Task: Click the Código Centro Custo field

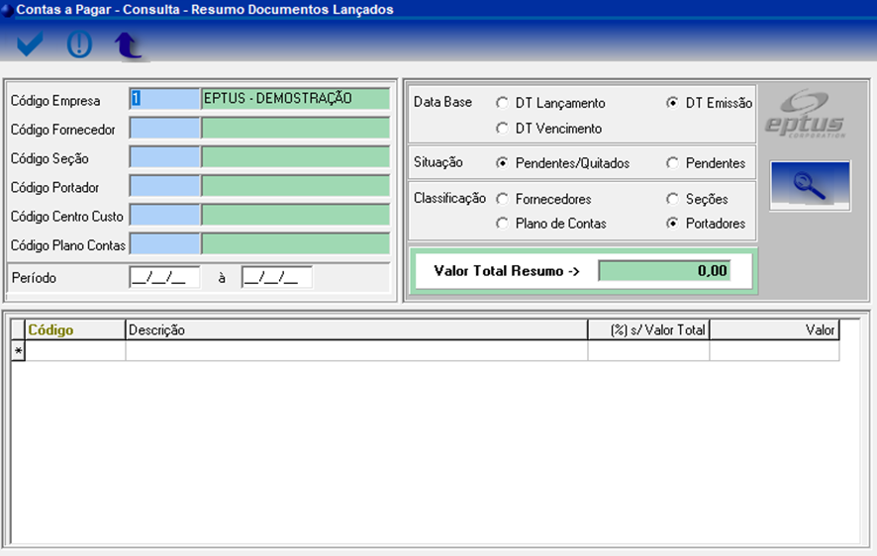Action: pos(164,216)
